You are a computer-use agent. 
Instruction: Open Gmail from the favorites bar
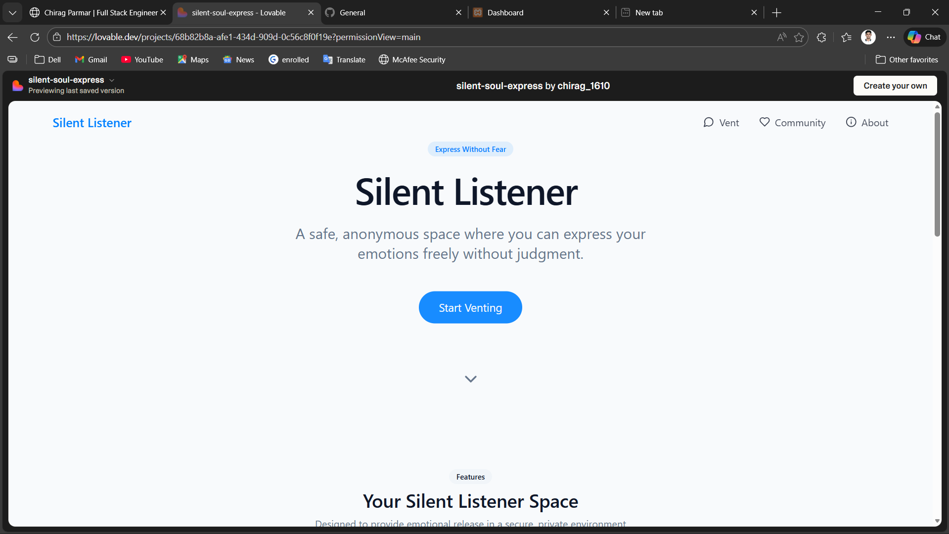click(90, 59)
